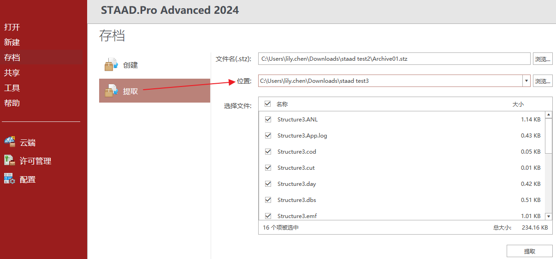The image size is (556, 259).
Task: Uncheck Structure3.cod checkbox
Action: click(x=268, y=151)
